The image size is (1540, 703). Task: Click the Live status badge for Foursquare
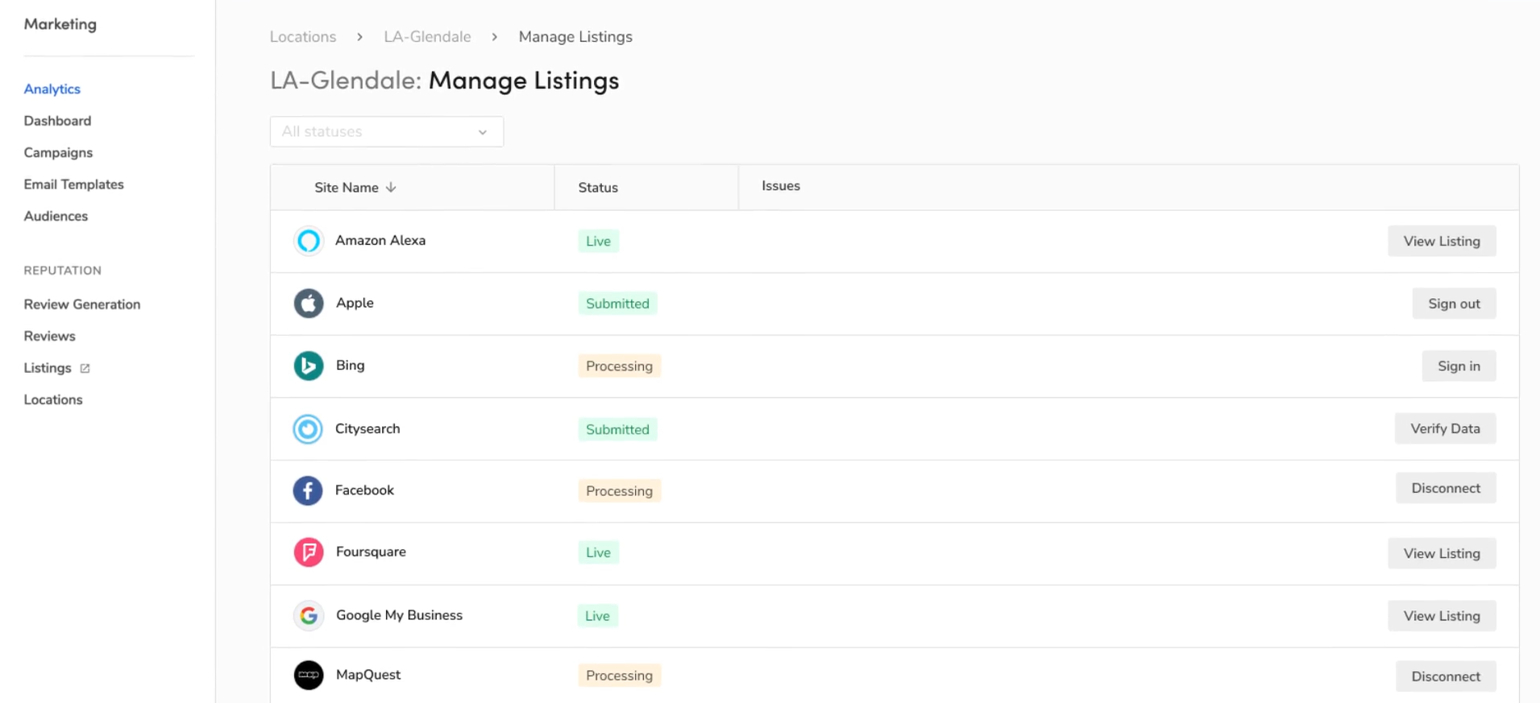coord(598,552)
